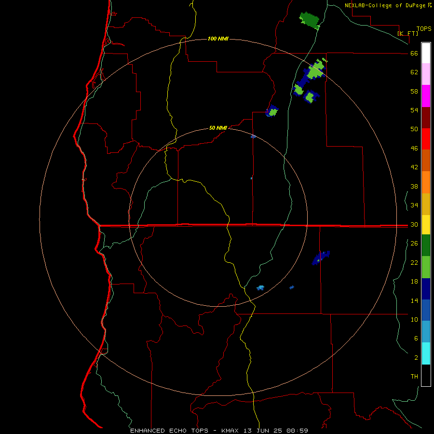The width and height of the screenshot is (434, 434).
Task: Select the "30" legend label
Action: click(414, 224)
